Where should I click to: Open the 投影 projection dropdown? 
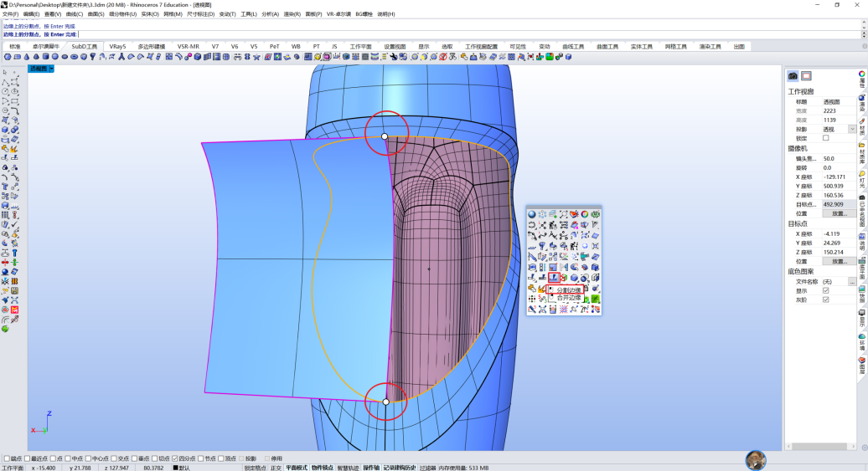point(853,129)
